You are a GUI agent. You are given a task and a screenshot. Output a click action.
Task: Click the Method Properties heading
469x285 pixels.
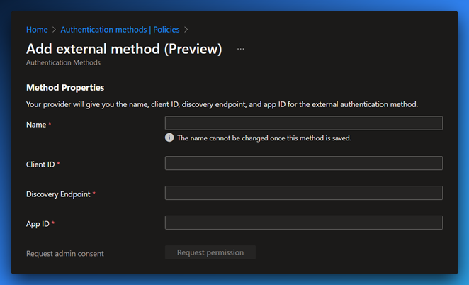pos(65,88)
